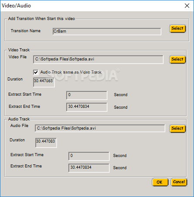Click Video Track Duration field
This screenshot has height=197, width=194.
44,82
